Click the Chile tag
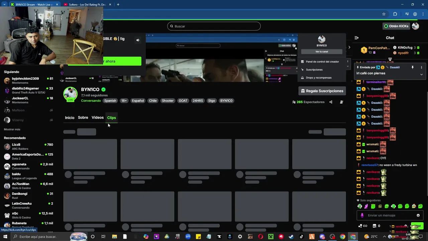Screen dimensions: 428x241 click(x=153, y=100)
